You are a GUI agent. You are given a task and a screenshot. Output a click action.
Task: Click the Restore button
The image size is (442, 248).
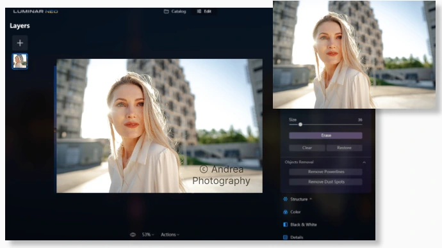point(344,148)
